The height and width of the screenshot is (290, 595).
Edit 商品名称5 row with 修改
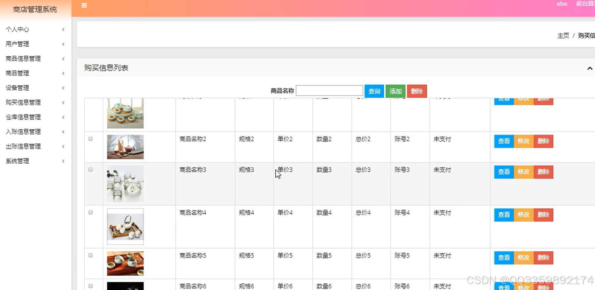524,258
